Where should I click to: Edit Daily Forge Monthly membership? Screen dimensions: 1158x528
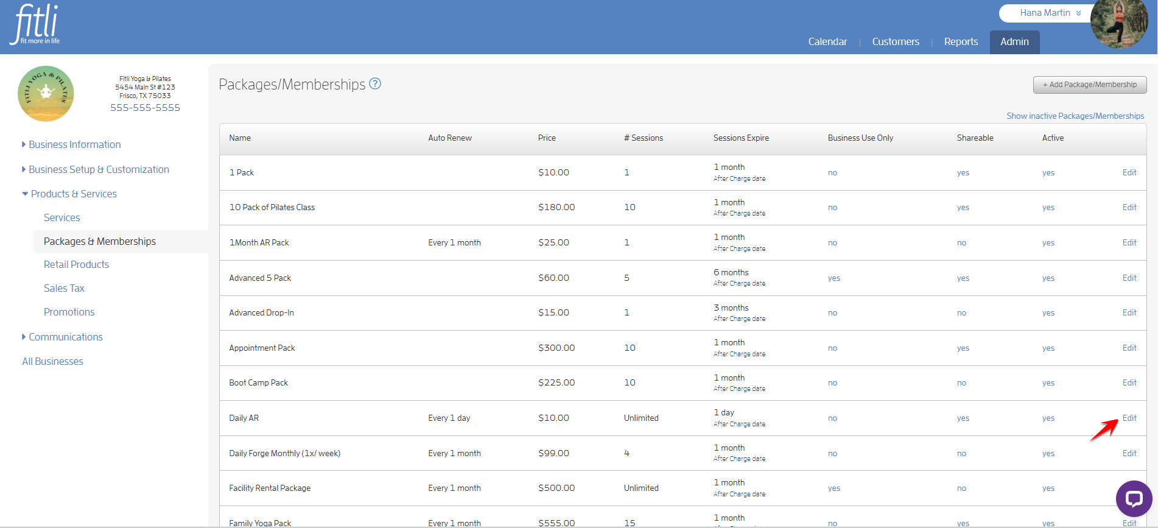pos(1129,453)
